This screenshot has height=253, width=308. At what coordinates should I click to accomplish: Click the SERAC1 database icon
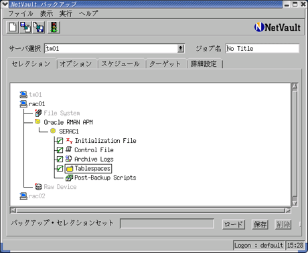[53, 131]
